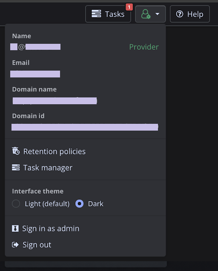Click the Sign out arrow icon

[x=15, y=245]
